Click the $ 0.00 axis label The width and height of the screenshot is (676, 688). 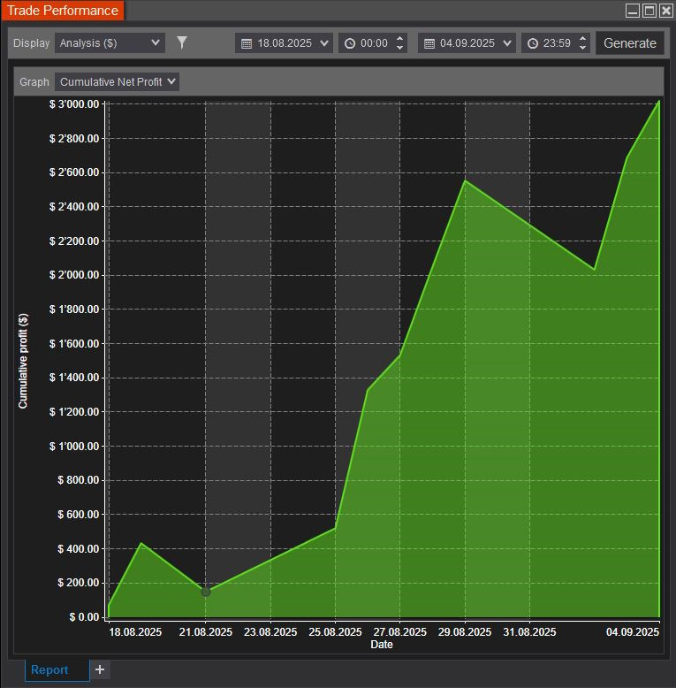click(84, 617)
